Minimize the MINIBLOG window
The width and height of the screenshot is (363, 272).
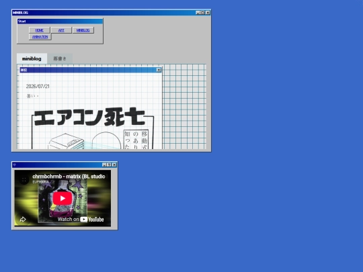pyautogui.click(x=198, y=13)
